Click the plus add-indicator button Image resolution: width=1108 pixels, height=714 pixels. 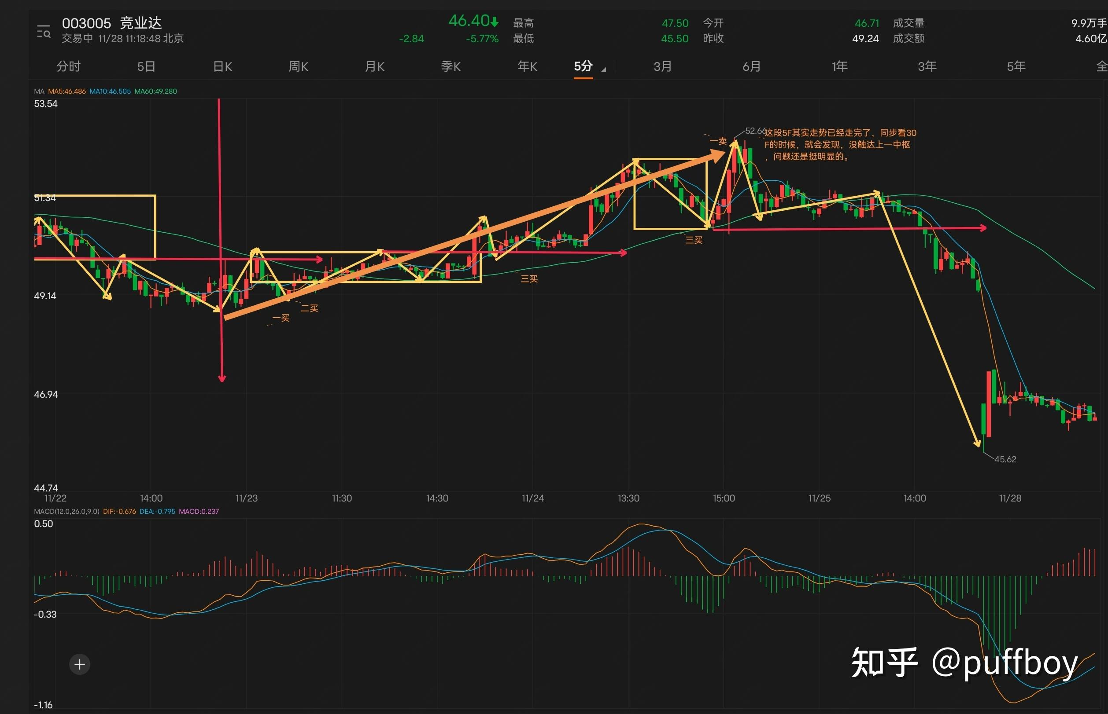[79, 664]
